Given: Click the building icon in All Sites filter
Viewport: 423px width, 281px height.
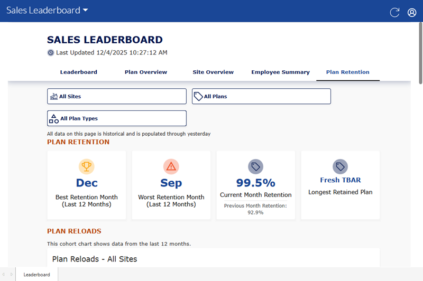Looking at the screenshot, I should tap(53, 97).
